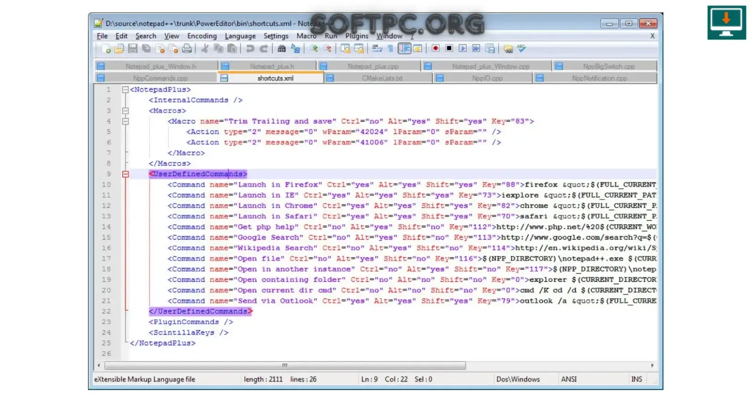Open the Replace dialog toolbar icon
752x403 pixels.
pyautogui.click(x=295, y=48)
